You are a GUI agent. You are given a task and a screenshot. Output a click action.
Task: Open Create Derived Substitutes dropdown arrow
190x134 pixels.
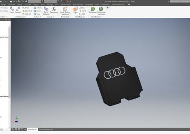coord(71,13)
